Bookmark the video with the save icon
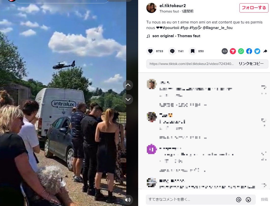The height and width of the screenshot is (206, 270). [193, 51]
